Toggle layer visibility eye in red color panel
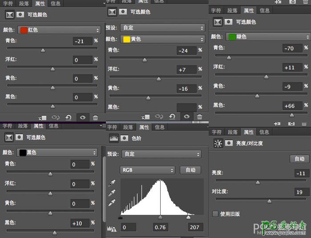Image resolution: width=311 pixels, height=238 pixels. 82,117
